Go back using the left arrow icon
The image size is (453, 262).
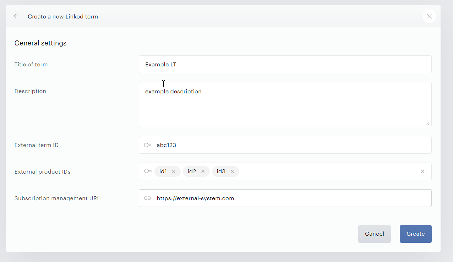(16, 16)
